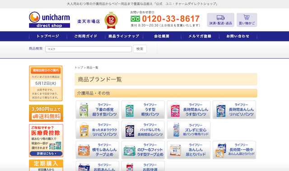The image size is (289, 171).
Task: Select ライフリー 下着の感覚 超うす型パンツ
Action: 98,110
